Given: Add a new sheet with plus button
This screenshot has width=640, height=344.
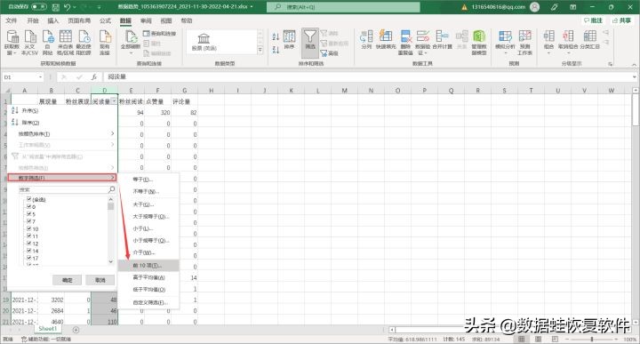Looking at the screenshot, I should click(76, 330).
